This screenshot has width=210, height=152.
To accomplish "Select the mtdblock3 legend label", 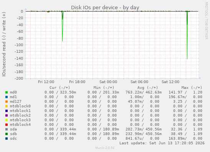I will (x=20, y=120).
